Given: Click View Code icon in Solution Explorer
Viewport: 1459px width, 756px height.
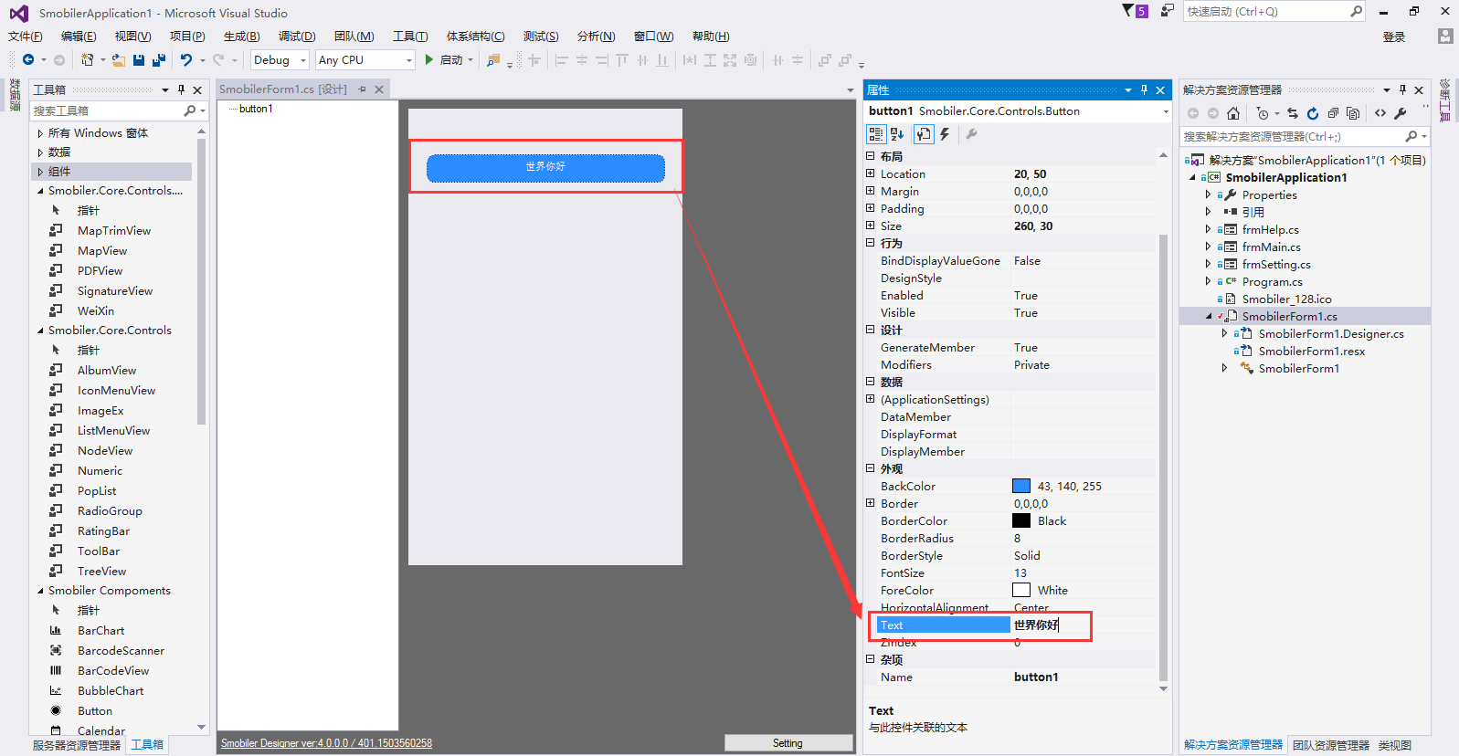Looking at the screenshot, I should (x=1380, y=113).
